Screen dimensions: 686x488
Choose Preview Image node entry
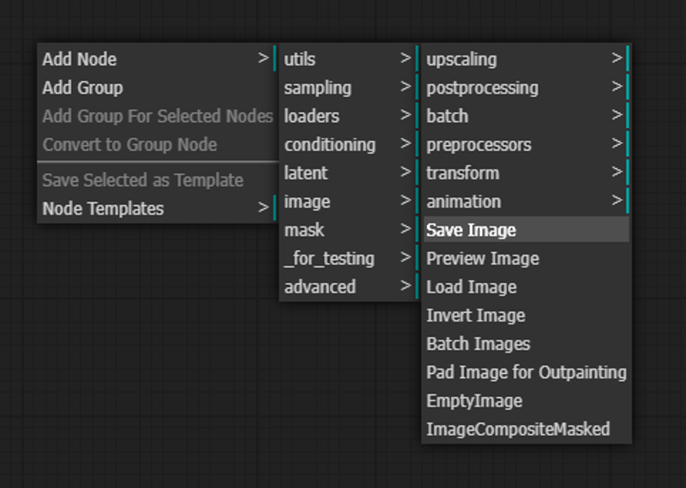tap(527, 258)
